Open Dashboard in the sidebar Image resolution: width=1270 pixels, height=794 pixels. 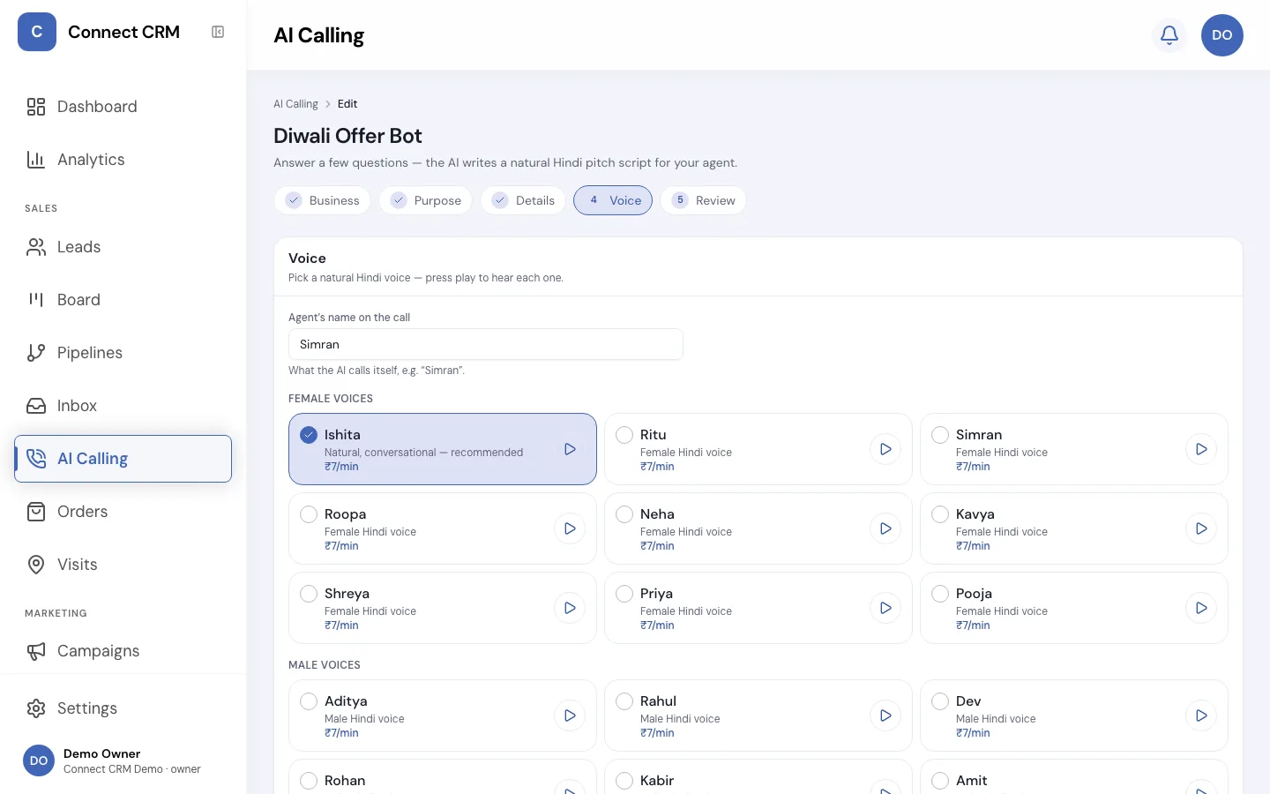point(123,107)
